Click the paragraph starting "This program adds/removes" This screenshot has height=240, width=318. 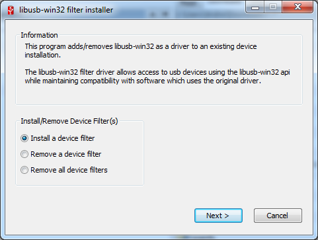pos(141,51)
